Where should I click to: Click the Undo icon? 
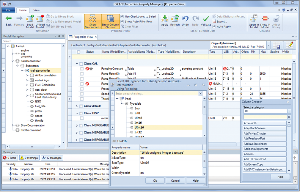pos(185,19)
